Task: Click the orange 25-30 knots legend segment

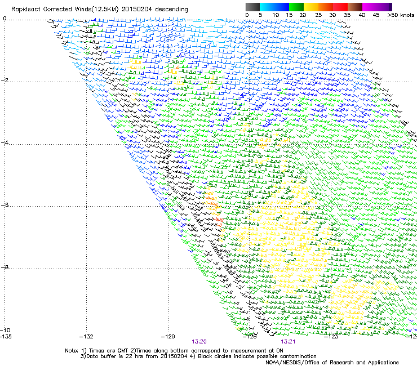Action: click(326, 7)
